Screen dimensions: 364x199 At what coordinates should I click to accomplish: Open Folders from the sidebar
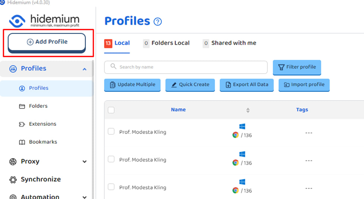tap(38, 106)
